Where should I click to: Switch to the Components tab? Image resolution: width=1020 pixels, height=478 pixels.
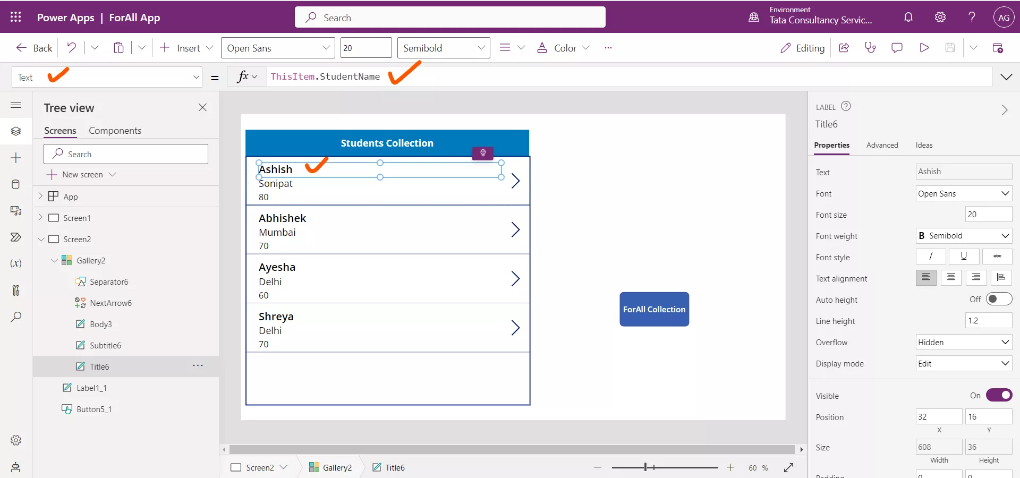[x=115, y=130]
